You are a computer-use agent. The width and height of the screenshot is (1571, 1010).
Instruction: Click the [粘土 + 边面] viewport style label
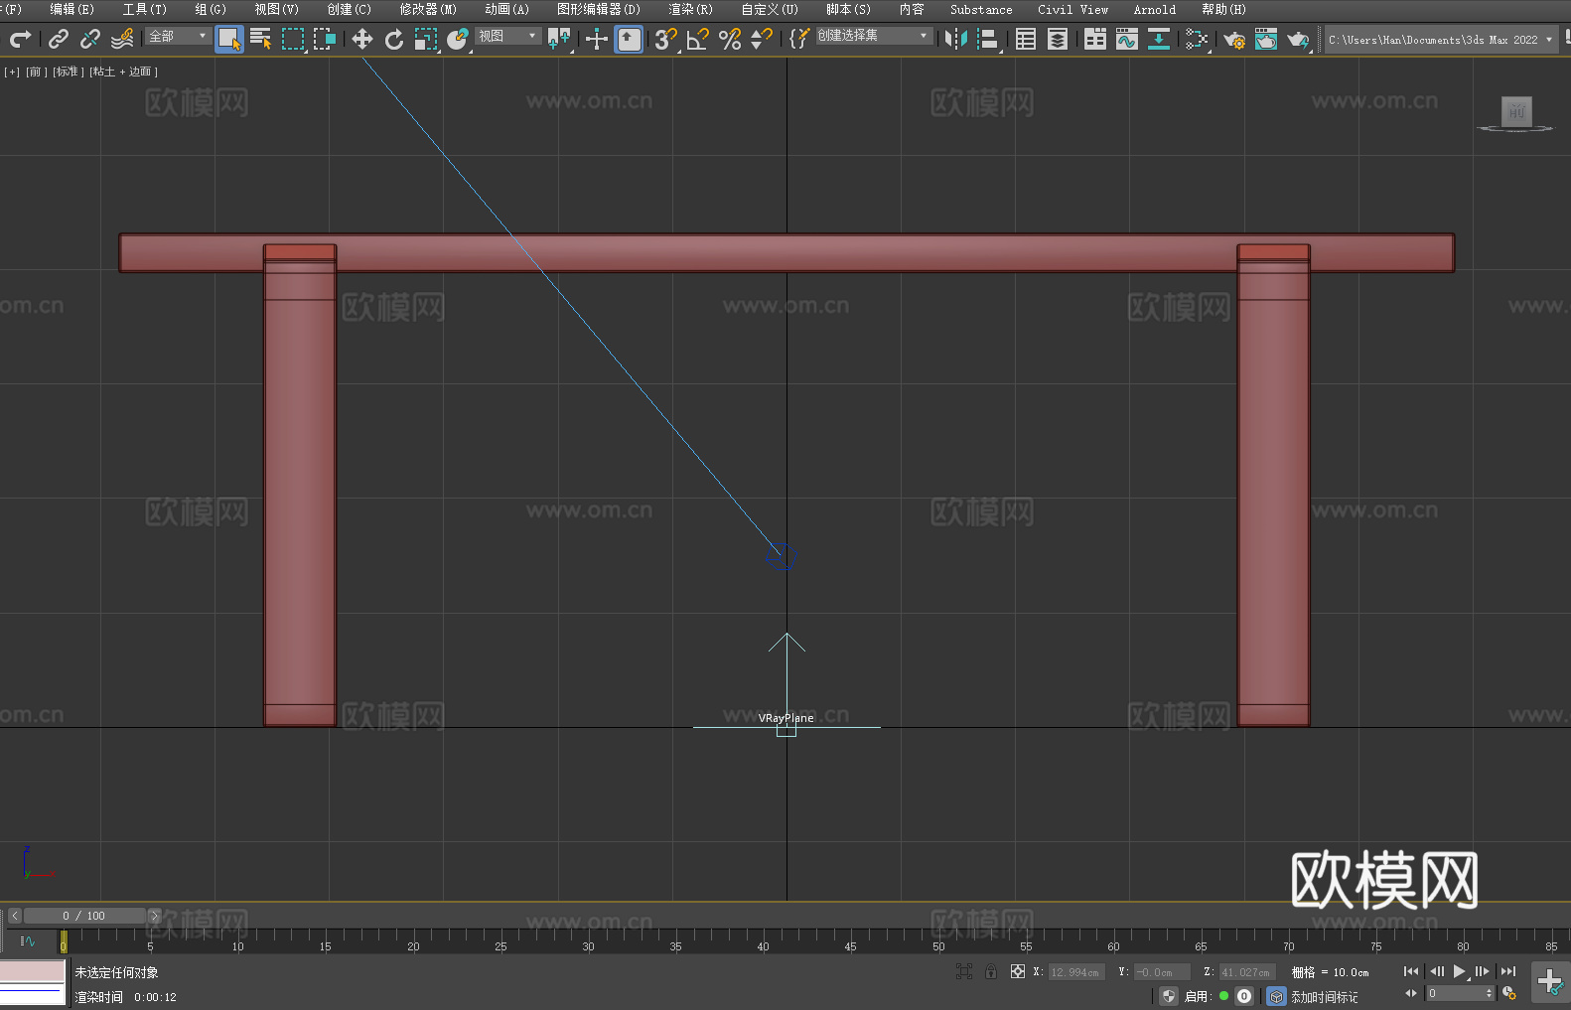pyautogui.click(x=123, y=72)
